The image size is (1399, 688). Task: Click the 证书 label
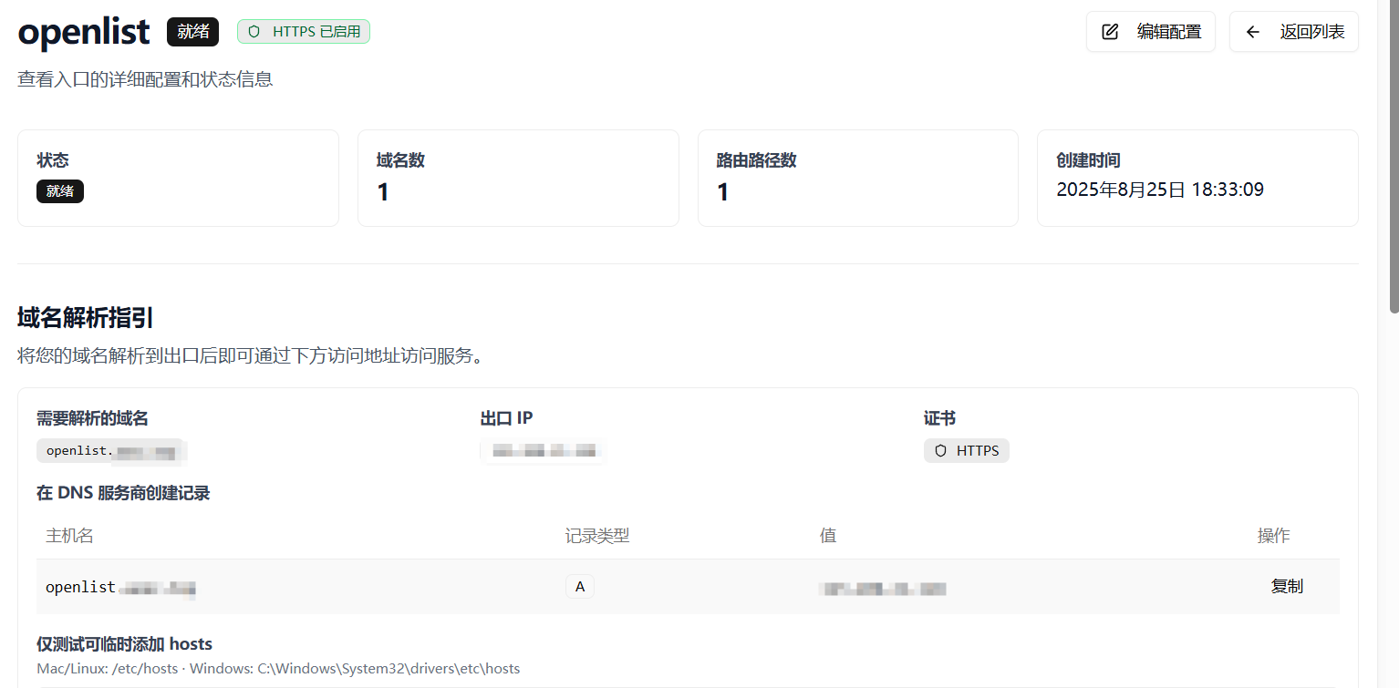(x=939, y=418)
